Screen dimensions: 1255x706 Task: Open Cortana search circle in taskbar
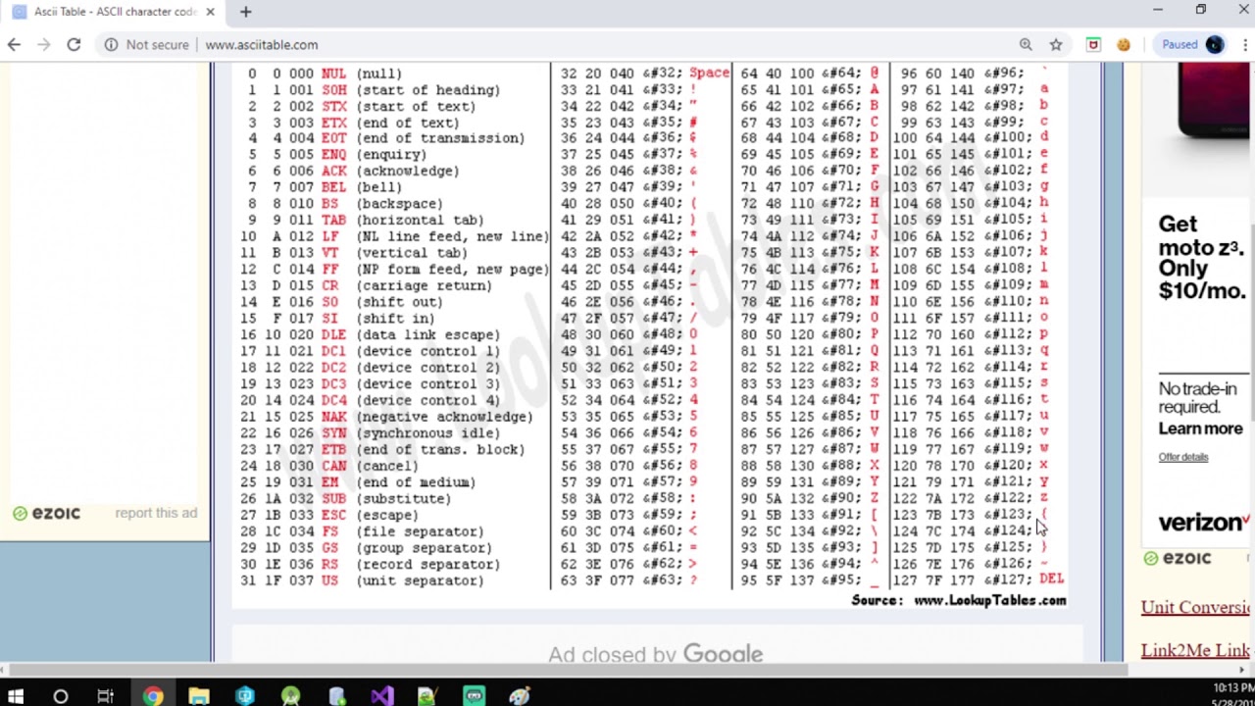(x=61, y=696)
